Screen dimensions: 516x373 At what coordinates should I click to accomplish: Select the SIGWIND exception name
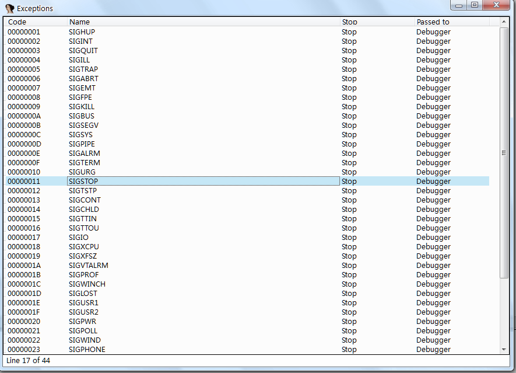[x=85, y=340]
